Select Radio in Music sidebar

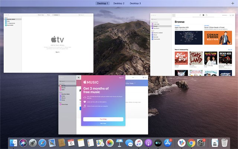(67, 90)
